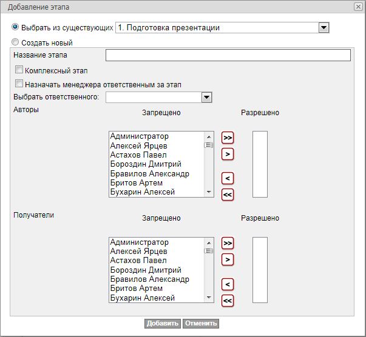Select 'Бороздин Дмитрий' in the Получатели list

145,270
